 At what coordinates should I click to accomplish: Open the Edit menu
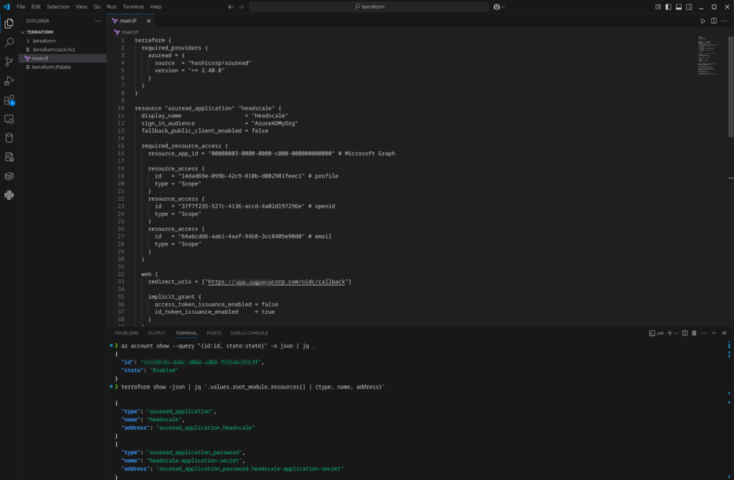pyautogui.click(x=36, y=7)
